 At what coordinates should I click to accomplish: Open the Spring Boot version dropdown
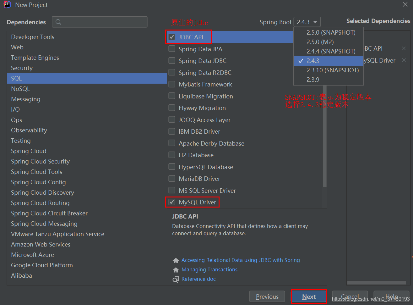coord(307,22)
